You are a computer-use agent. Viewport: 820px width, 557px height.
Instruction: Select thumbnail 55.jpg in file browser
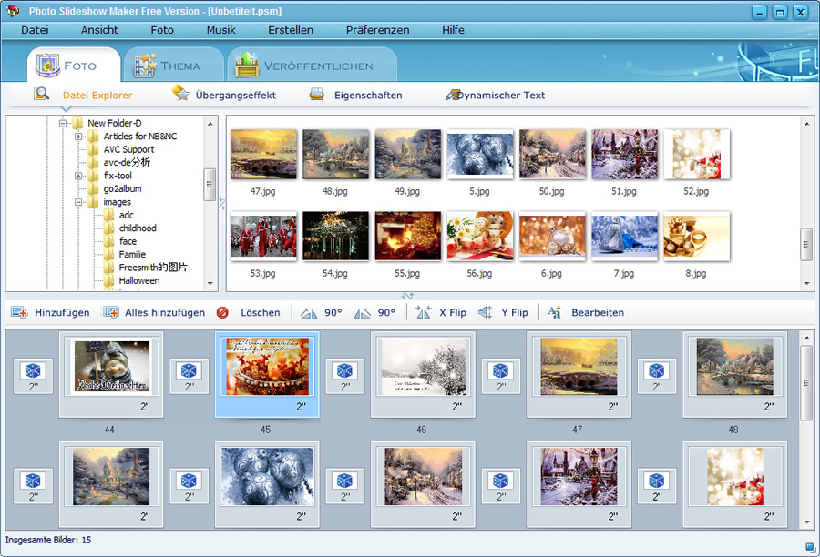[407, 238]
